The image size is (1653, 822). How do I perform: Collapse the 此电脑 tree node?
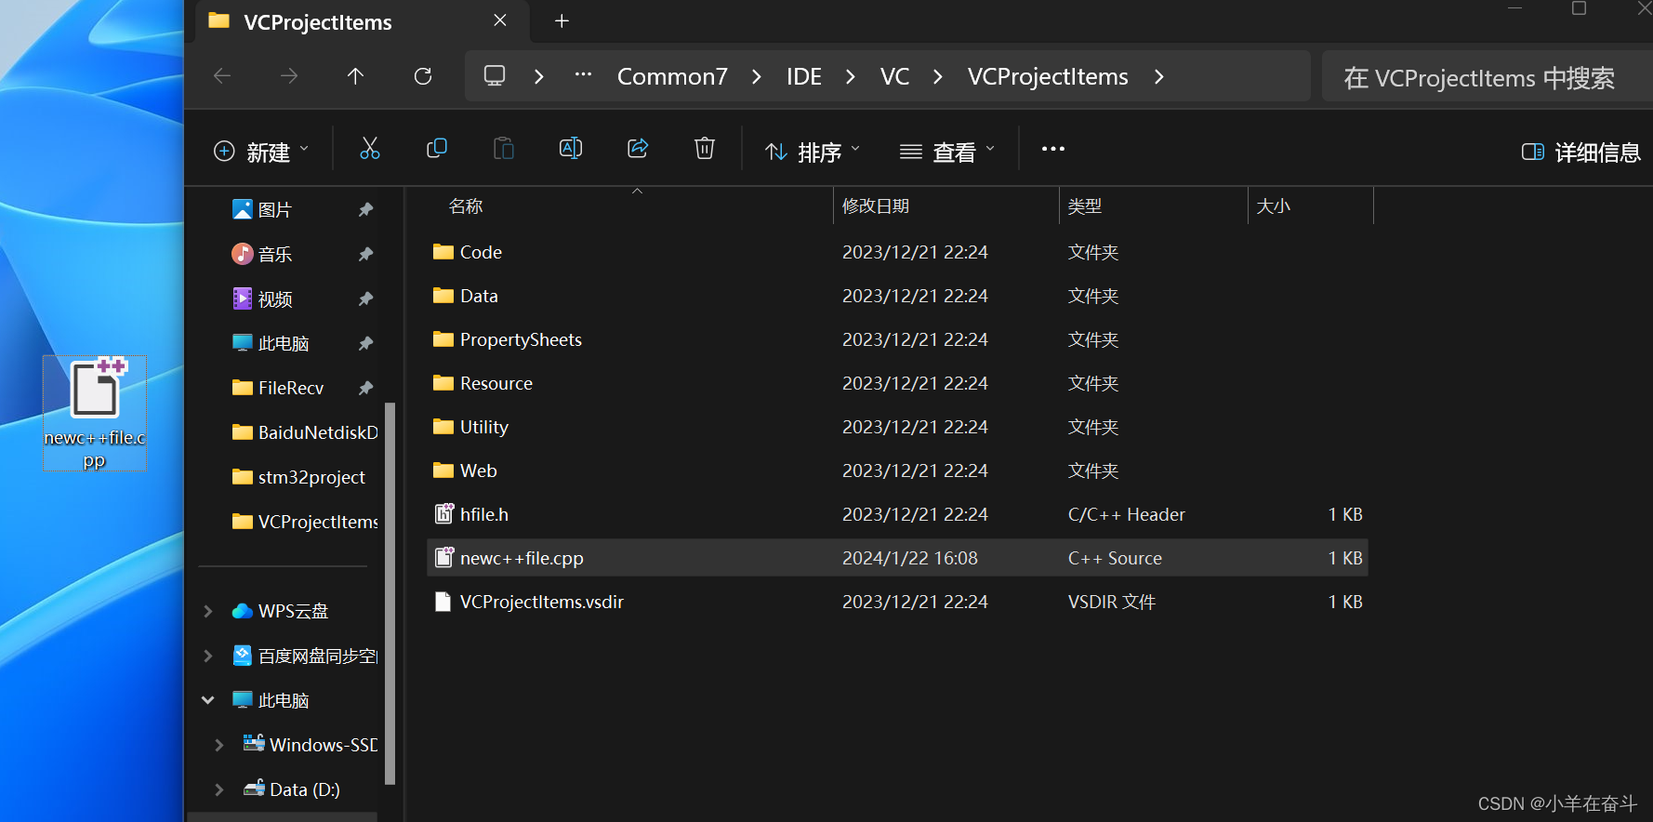[x=208, y=700]
